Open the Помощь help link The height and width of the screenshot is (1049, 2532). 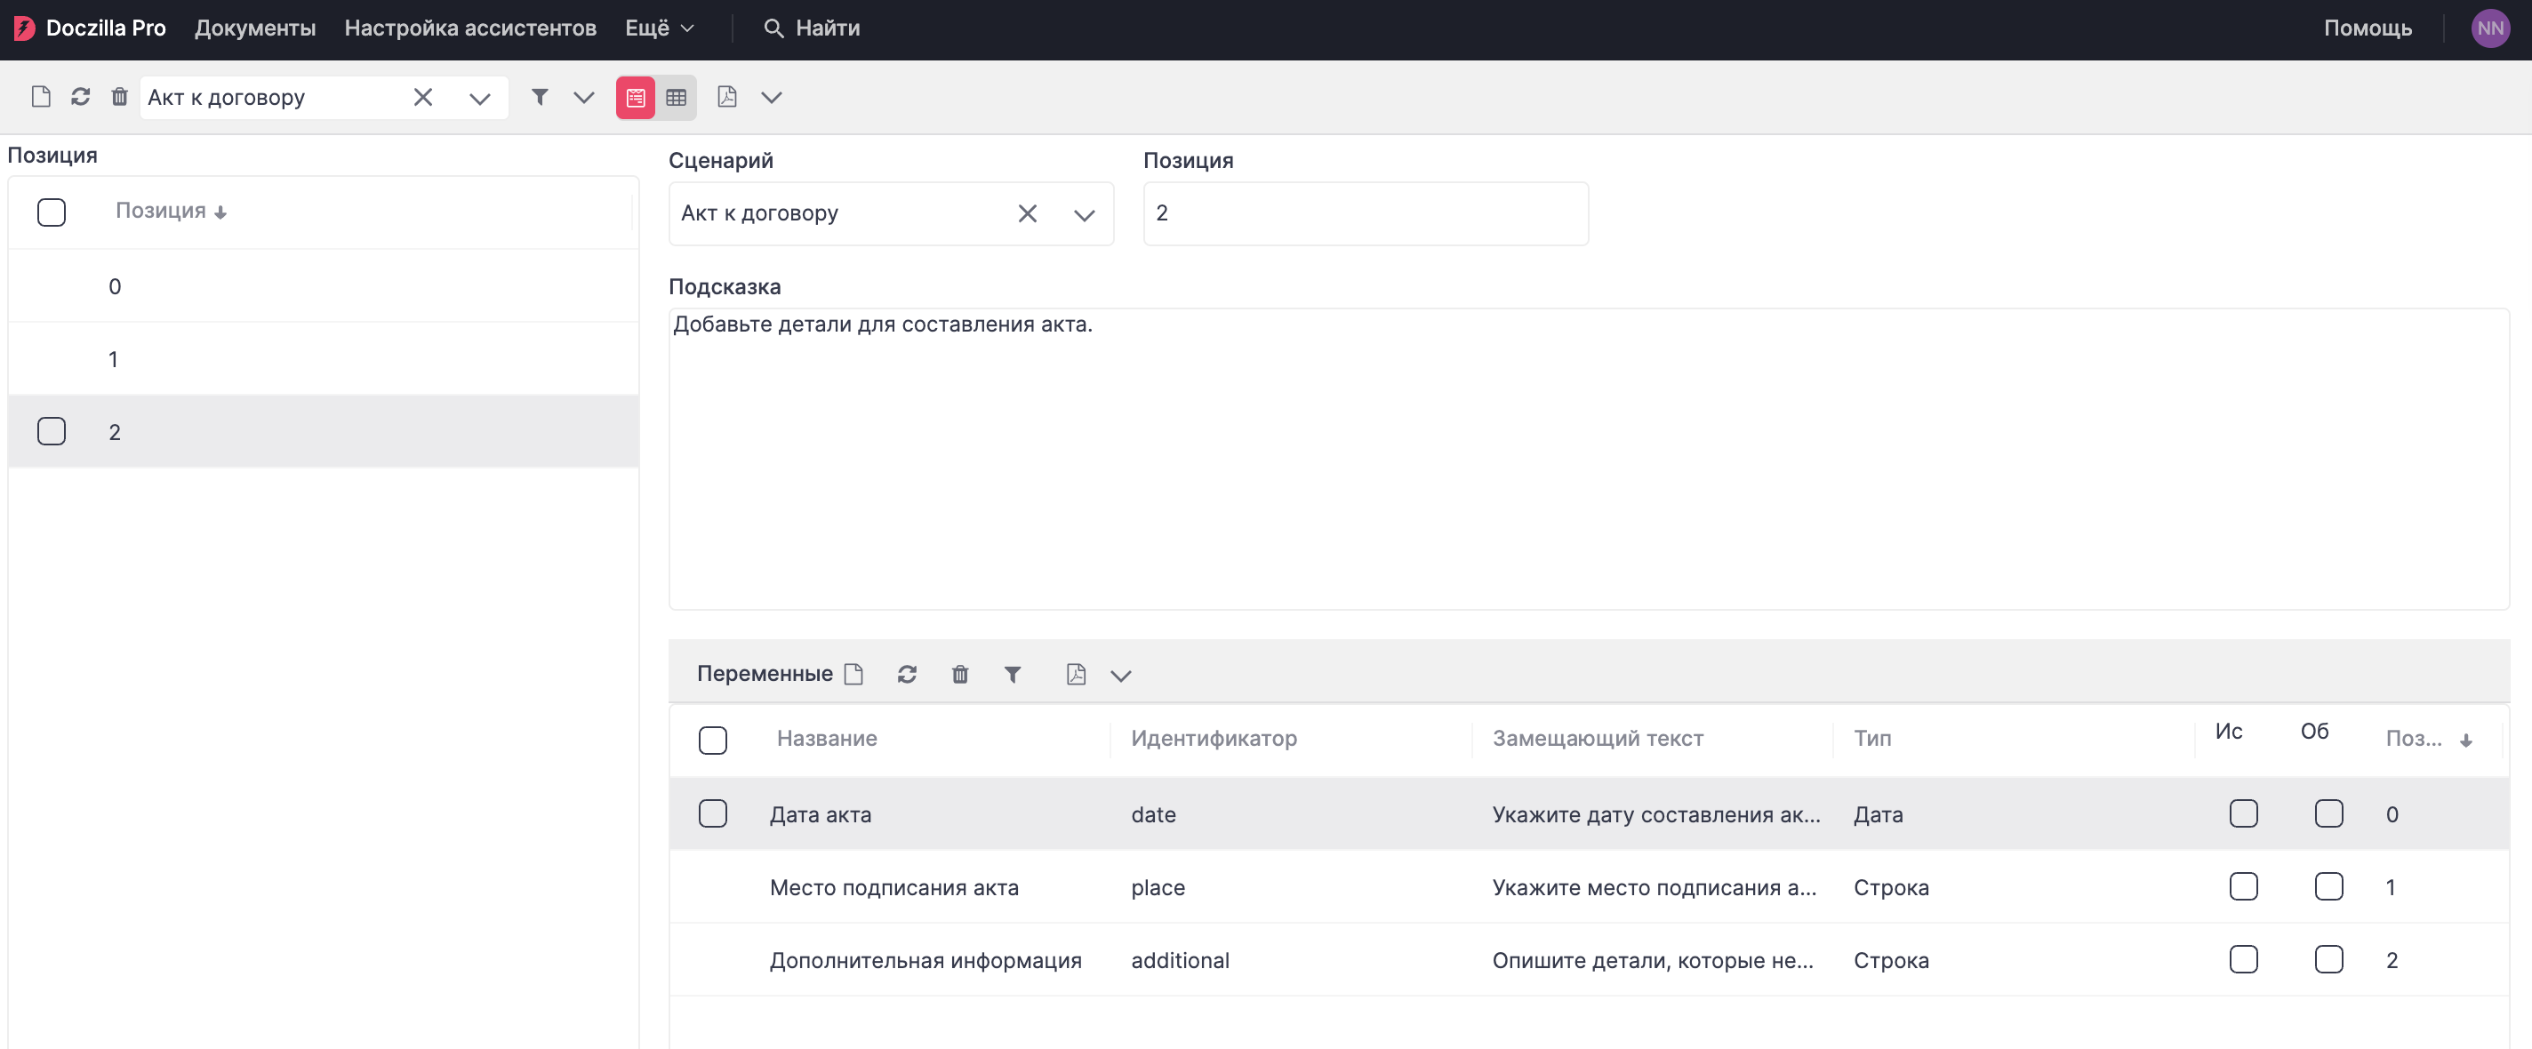2368,28
